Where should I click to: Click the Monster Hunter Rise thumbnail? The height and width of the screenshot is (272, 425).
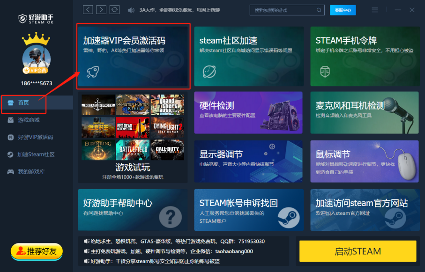(x=133, y=105)
